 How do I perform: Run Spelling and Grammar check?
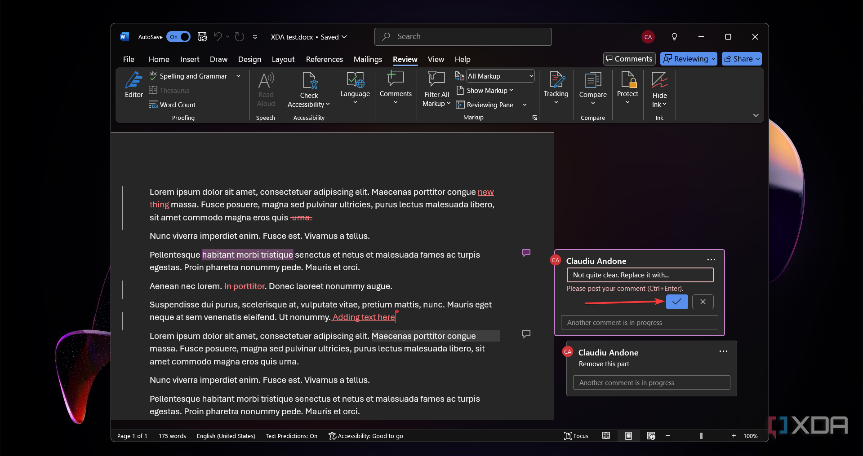[188, 76]
